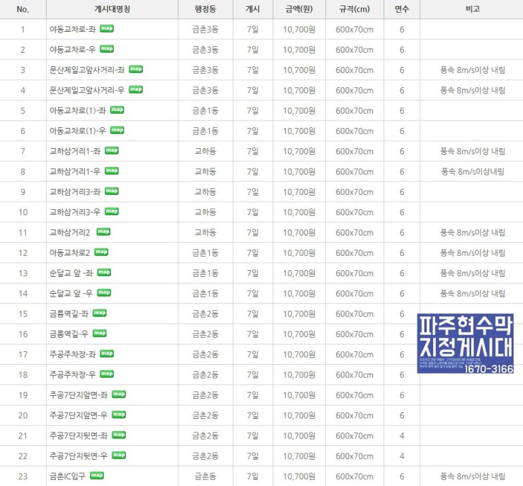The height and width of the screenshot is (486, 523).
Task: Click the 비고 column header
Action: (473, 9)
